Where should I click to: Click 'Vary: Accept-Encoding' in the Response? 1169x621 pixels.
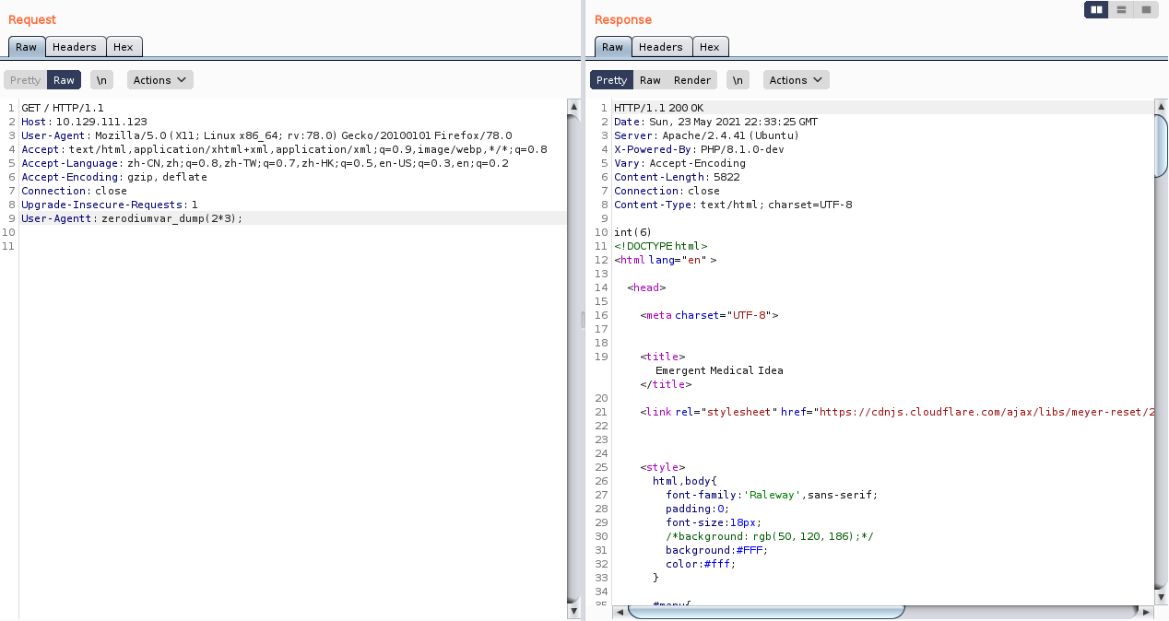click(x=679, y=163)
